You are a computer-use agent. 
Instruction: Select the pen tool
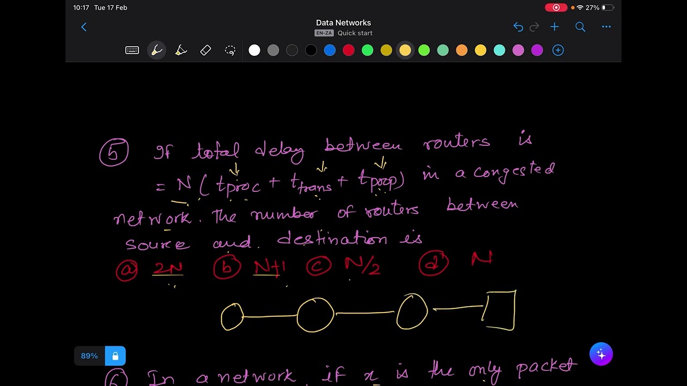[157, 50]
